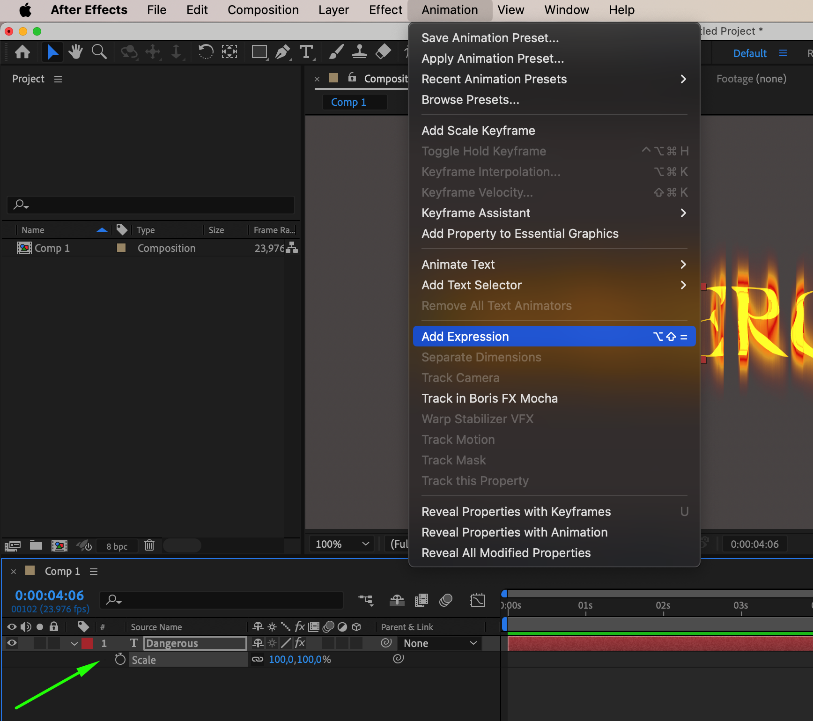Toggle Scale constrain proportions link
This screenshot has height=721, width=813.
258,659
